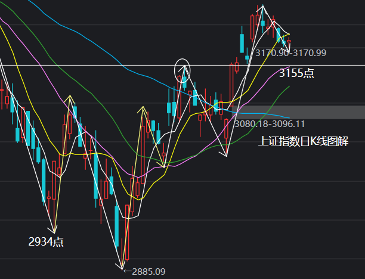Click the white horizontal 3155 resistance line
Image resolution: width=365 pixels, height=279 pixels.
(x=89, y=64)
